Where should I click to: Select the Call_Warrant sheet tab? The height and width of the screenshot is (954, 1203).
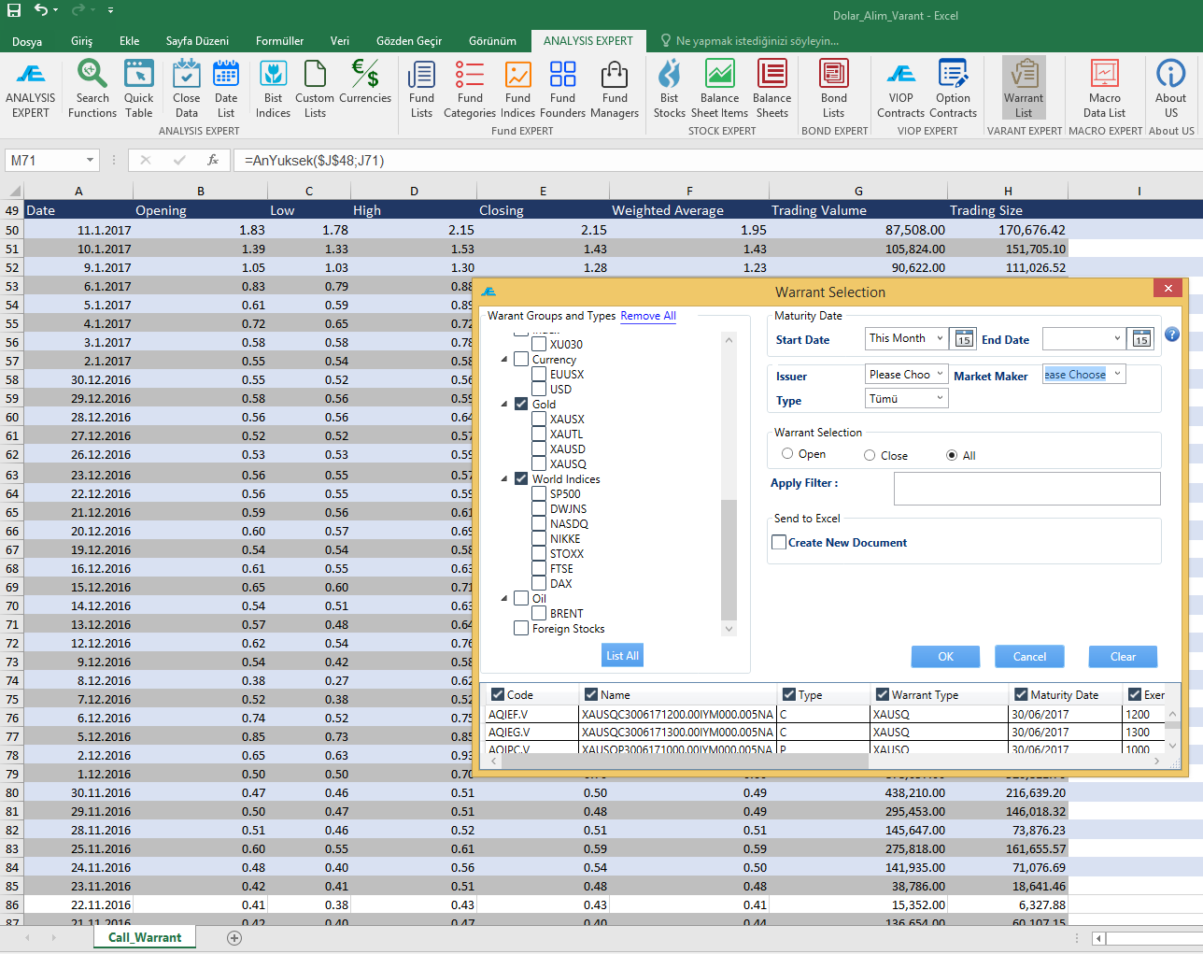[145, 937]
